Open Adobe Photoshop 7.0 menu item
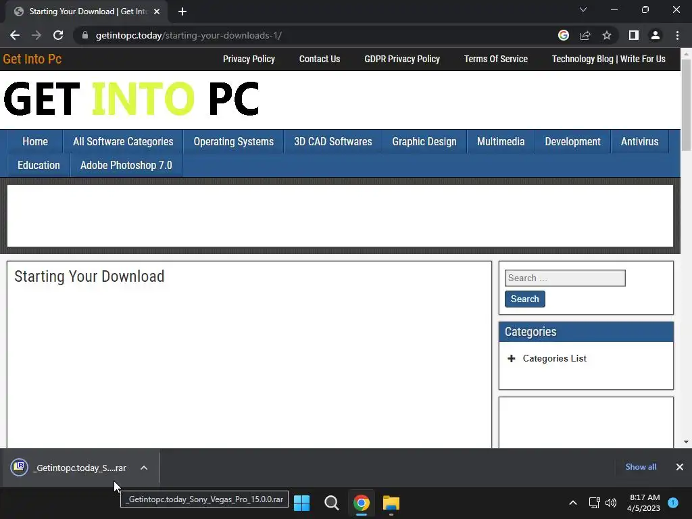692x519 pixels. pyautogui.click(x=126, y=166)
